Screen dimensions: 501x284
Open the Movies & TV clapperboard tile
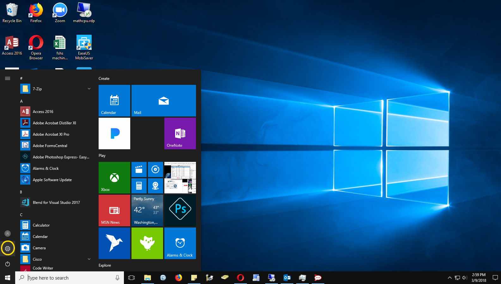point(139,169)
